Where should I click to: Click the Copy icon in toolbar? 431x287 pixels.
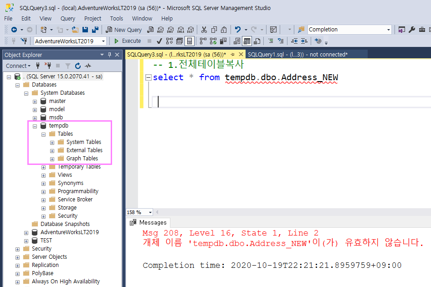point(214,30)
